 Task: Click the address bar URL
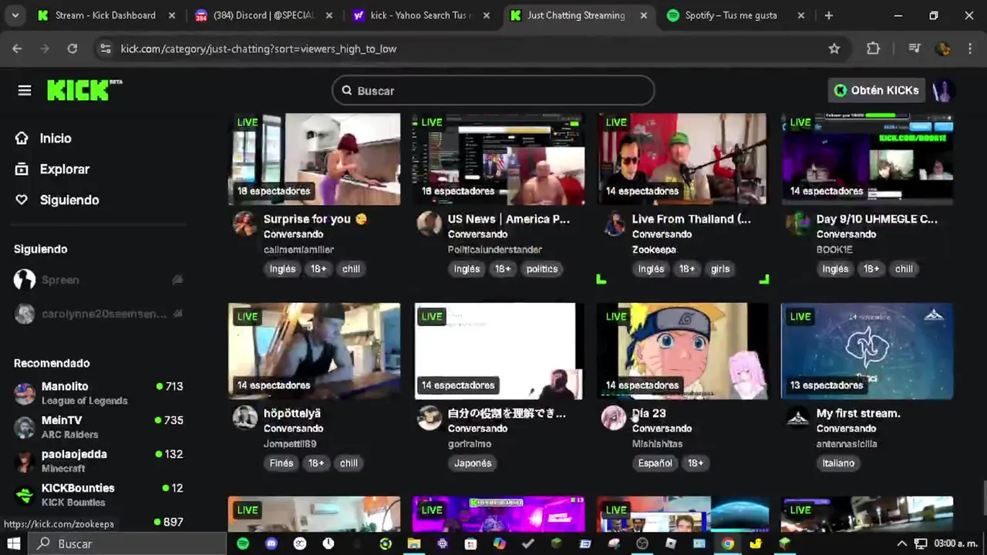pos(258,49)
